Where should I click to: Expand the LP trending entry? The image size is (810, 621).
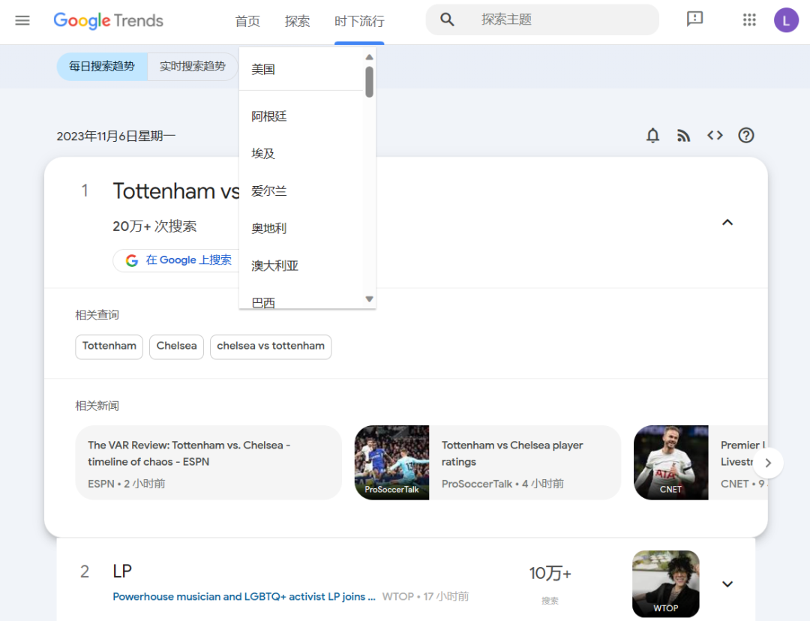click(x=727, y=584)
